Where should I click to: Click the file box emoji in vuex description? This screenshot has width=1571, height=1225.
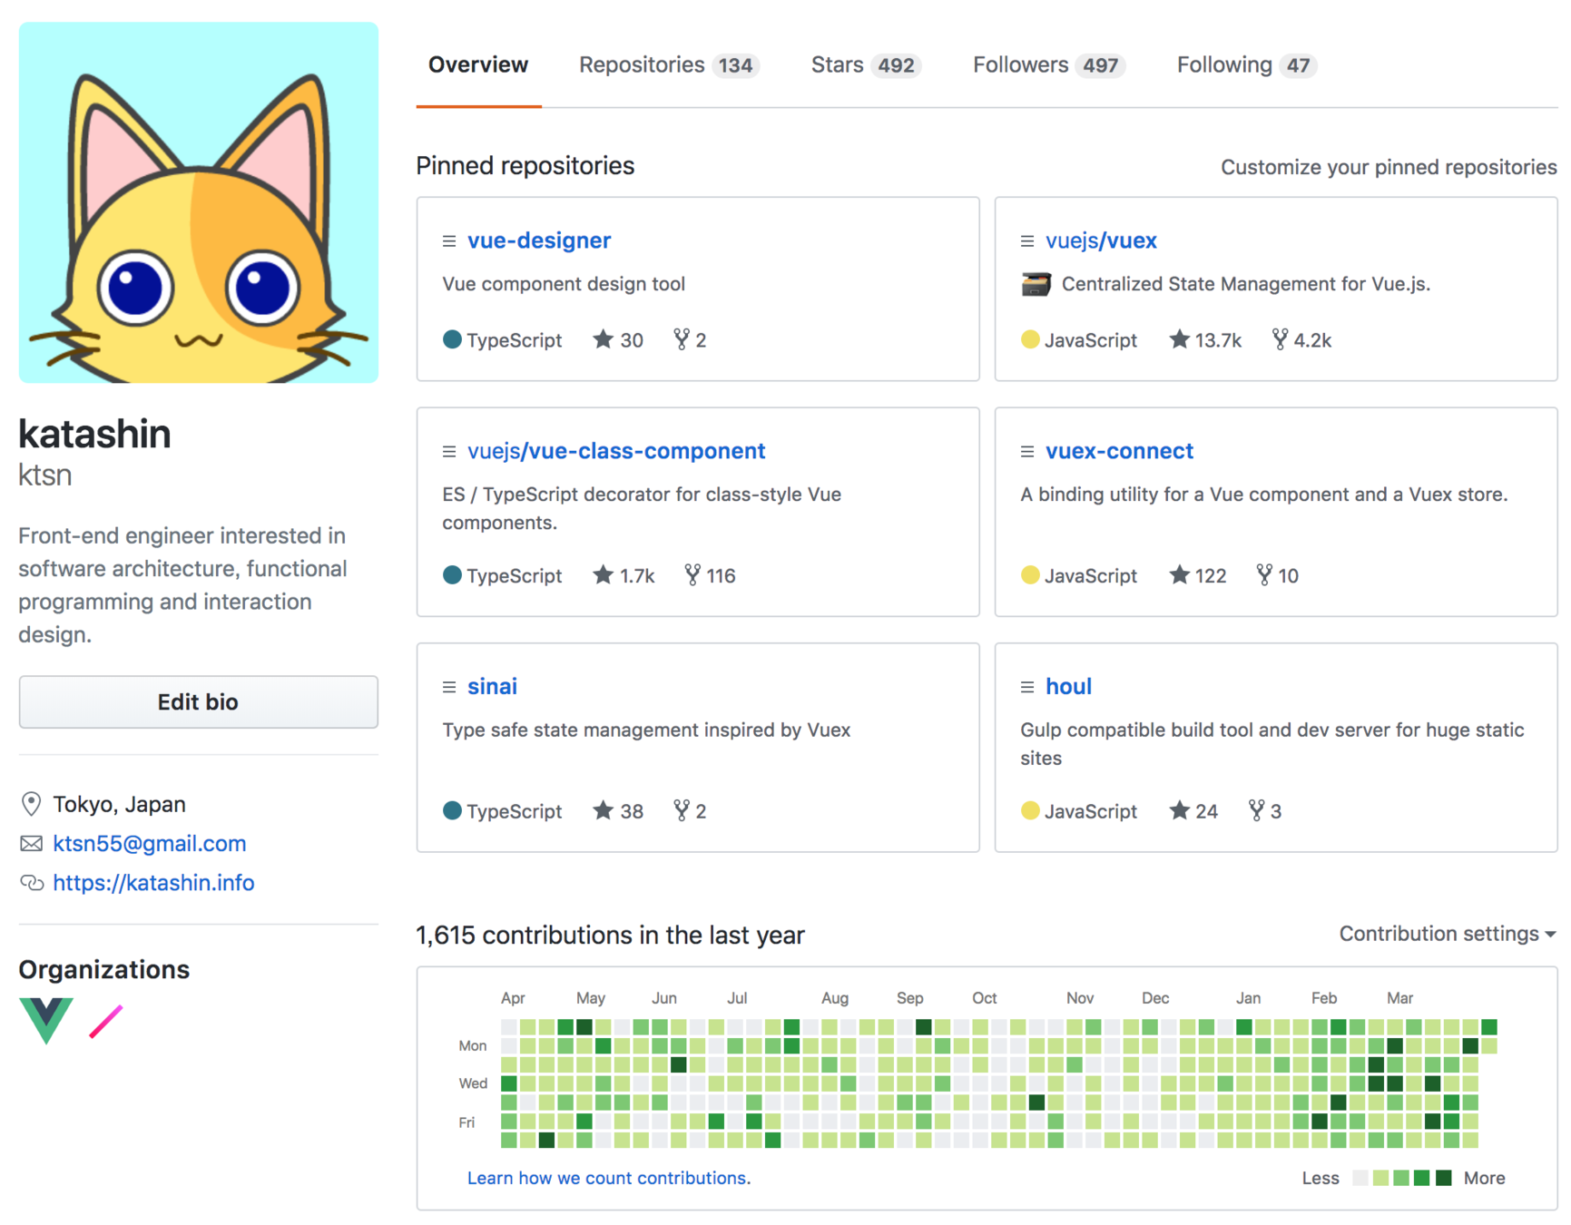(x=1036, y=284)
